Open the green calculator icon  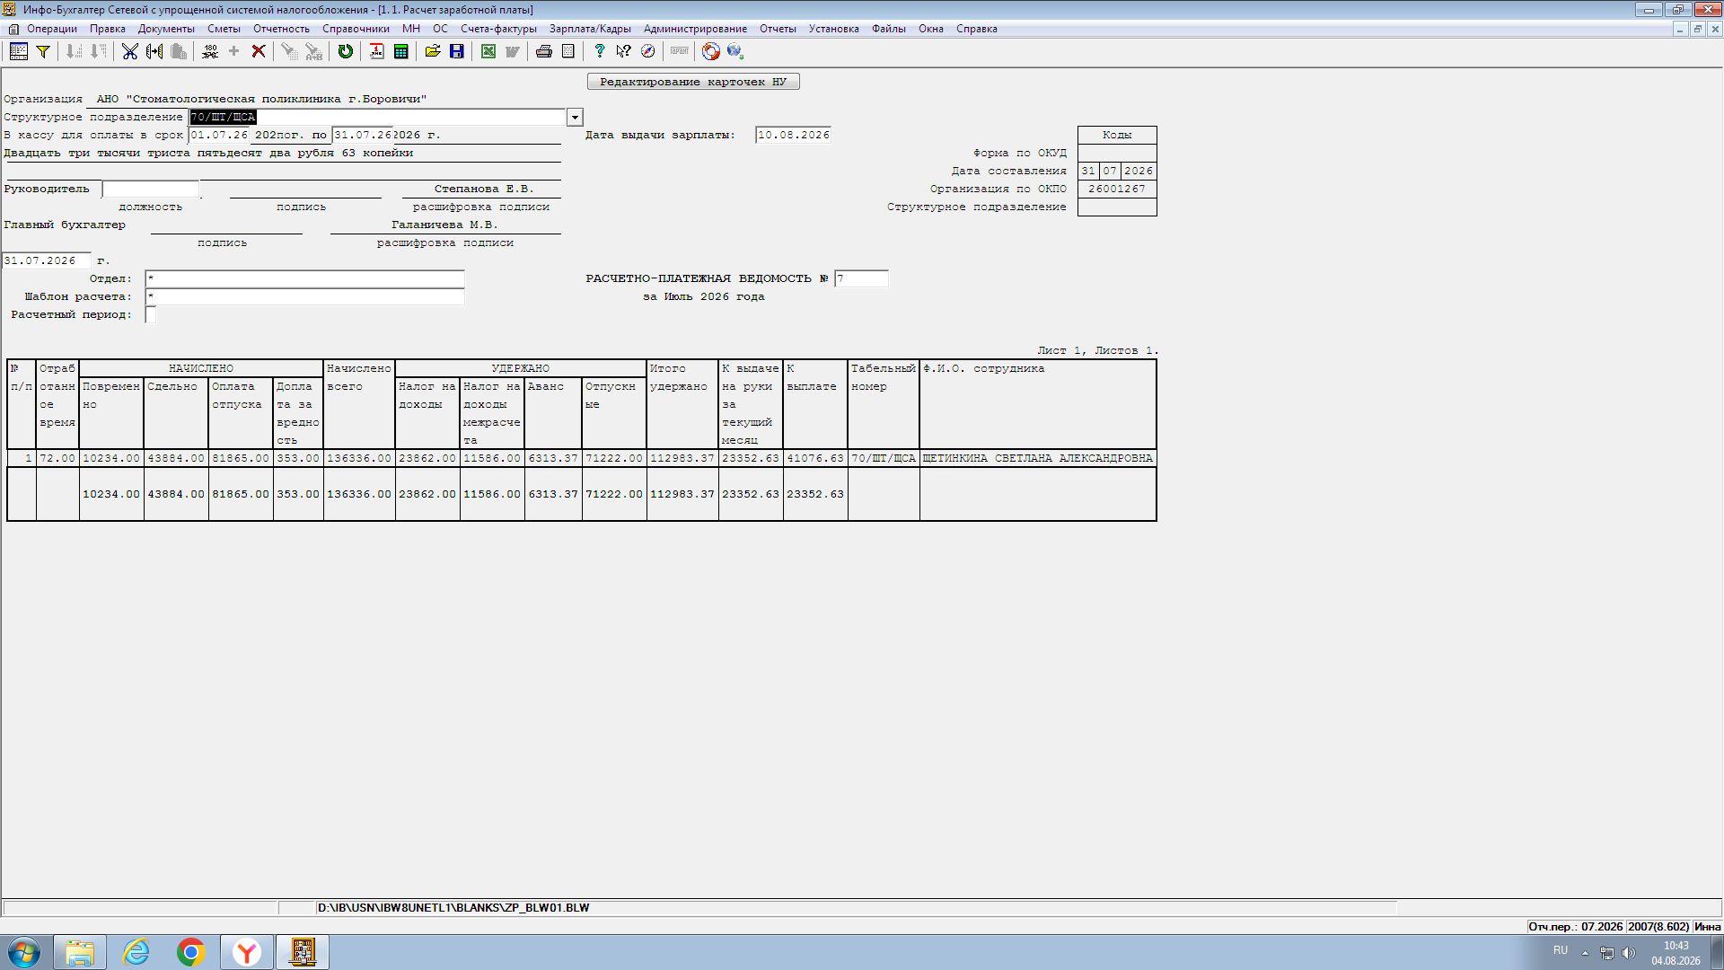pos(401,51)
